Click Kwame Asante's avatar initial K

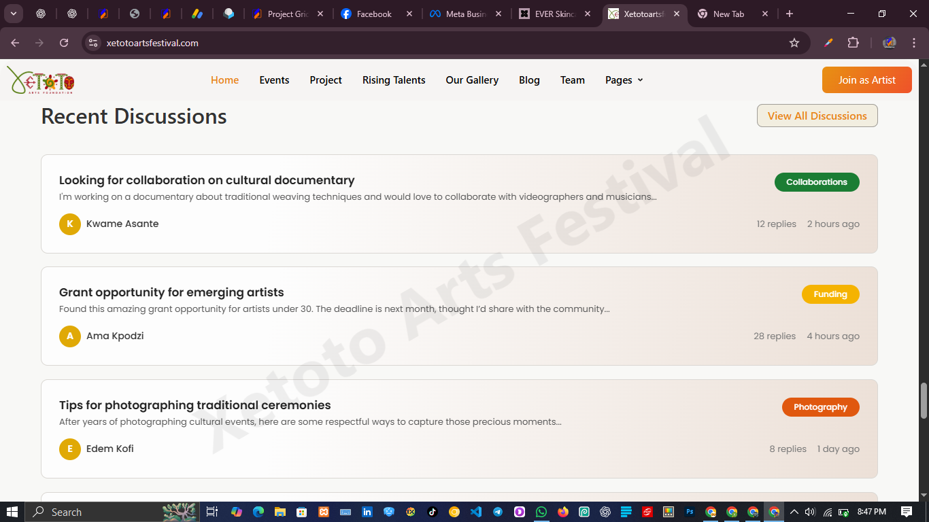(70, 224)
